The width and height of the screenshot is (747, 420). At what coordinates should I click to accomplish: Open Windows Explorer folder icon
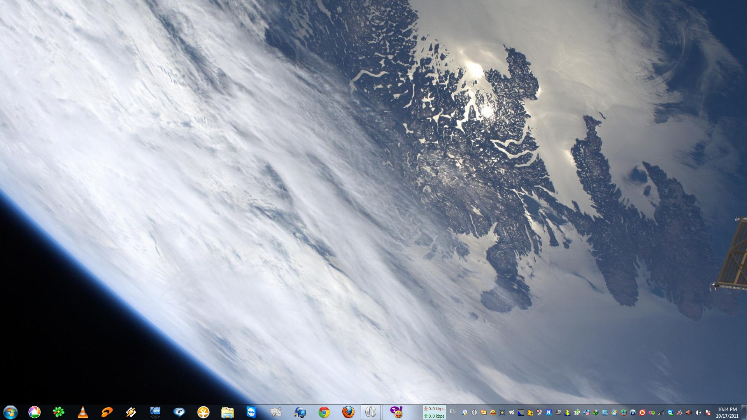coord(228,412)
